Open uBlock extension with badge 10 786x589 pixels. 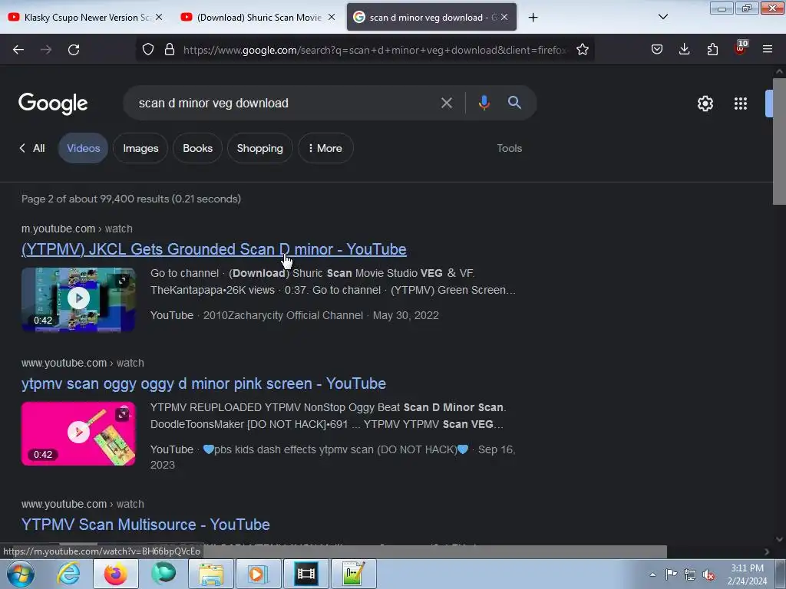[x=741, y=48]
